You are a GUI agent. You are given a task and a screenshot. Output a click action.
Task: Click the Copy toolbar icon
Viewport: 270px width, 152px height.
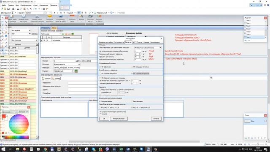coord(21,9)
